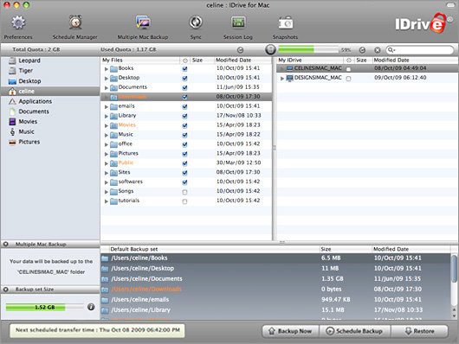Viewport: 459px width, 344px height.
Task: Open the Session Log icon
Action: [238, 22]
